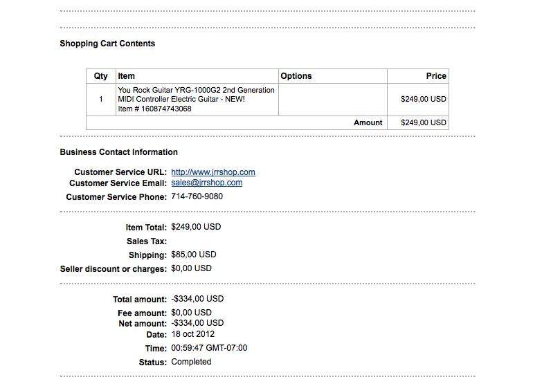This screenshot has width=551, height=377.
Task: Click the date 18 oct 2012
Action: 192,334
